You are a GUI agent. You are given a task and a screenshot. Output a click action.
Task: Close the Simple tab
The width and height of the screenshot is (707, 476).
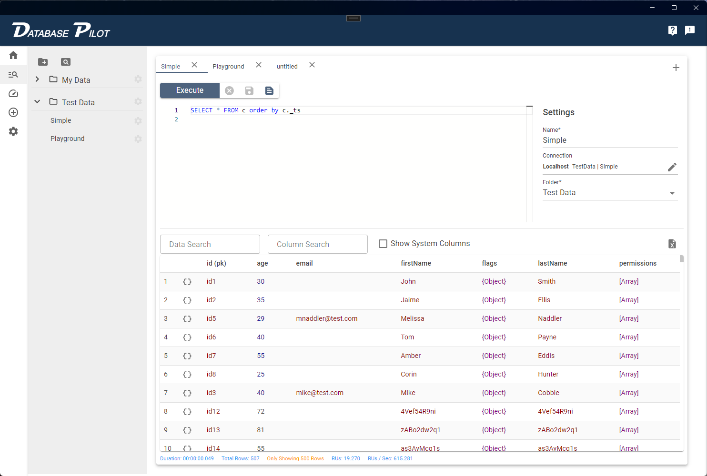tap(194, 65)
